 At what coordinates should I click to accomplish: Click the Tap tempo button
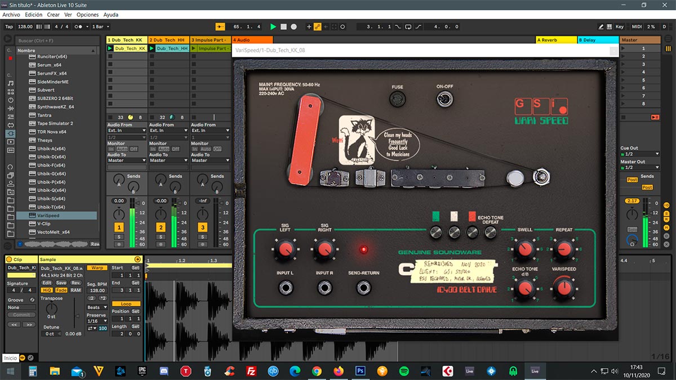click(9, 26)
